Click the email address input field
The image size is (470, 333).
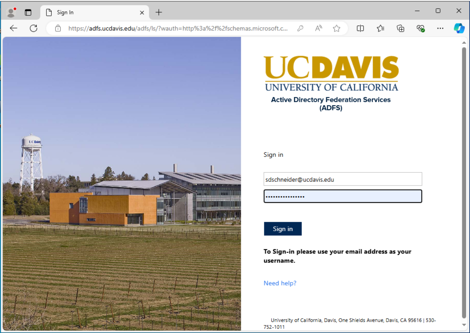point(342,180)
